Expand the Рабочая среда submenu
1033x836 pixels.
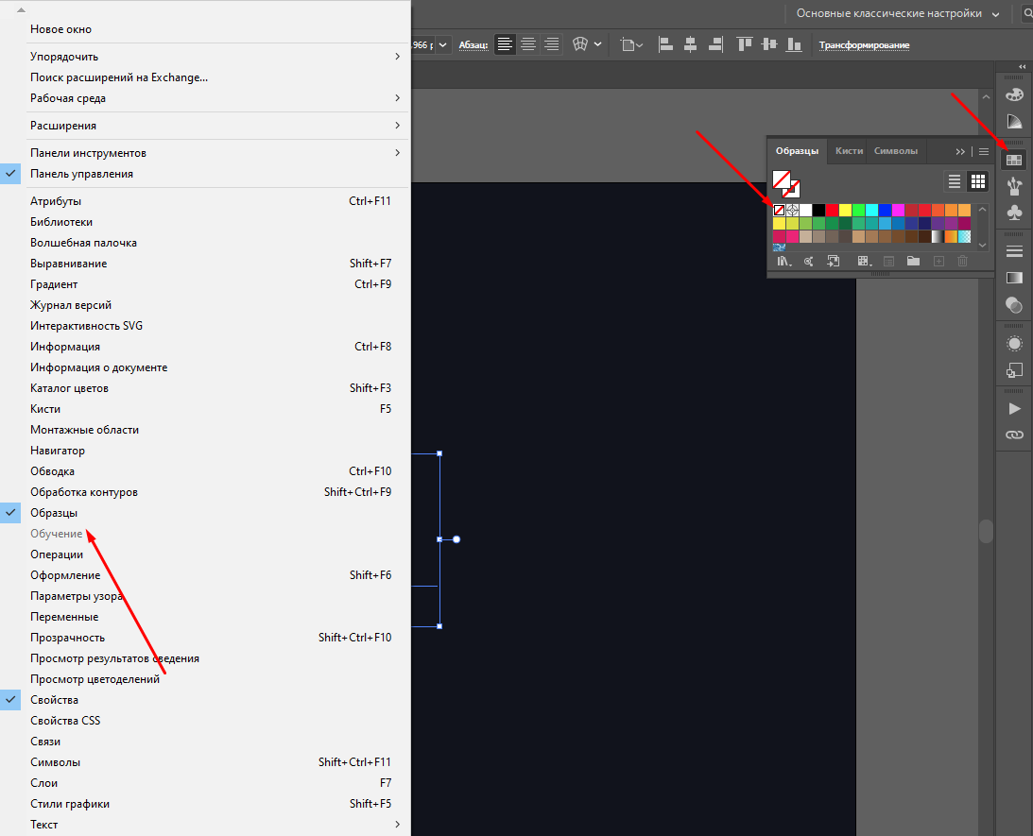point(205,98)
